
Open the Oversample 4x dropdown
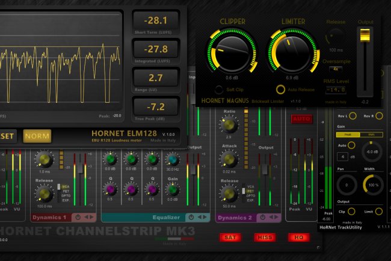(336, 69)
